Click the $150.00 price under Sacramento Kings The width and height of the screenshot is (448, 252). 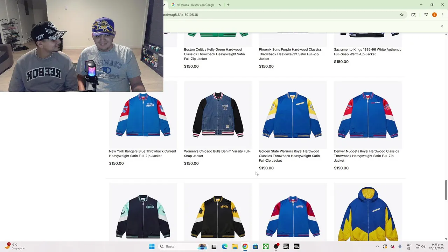(341, 62)
